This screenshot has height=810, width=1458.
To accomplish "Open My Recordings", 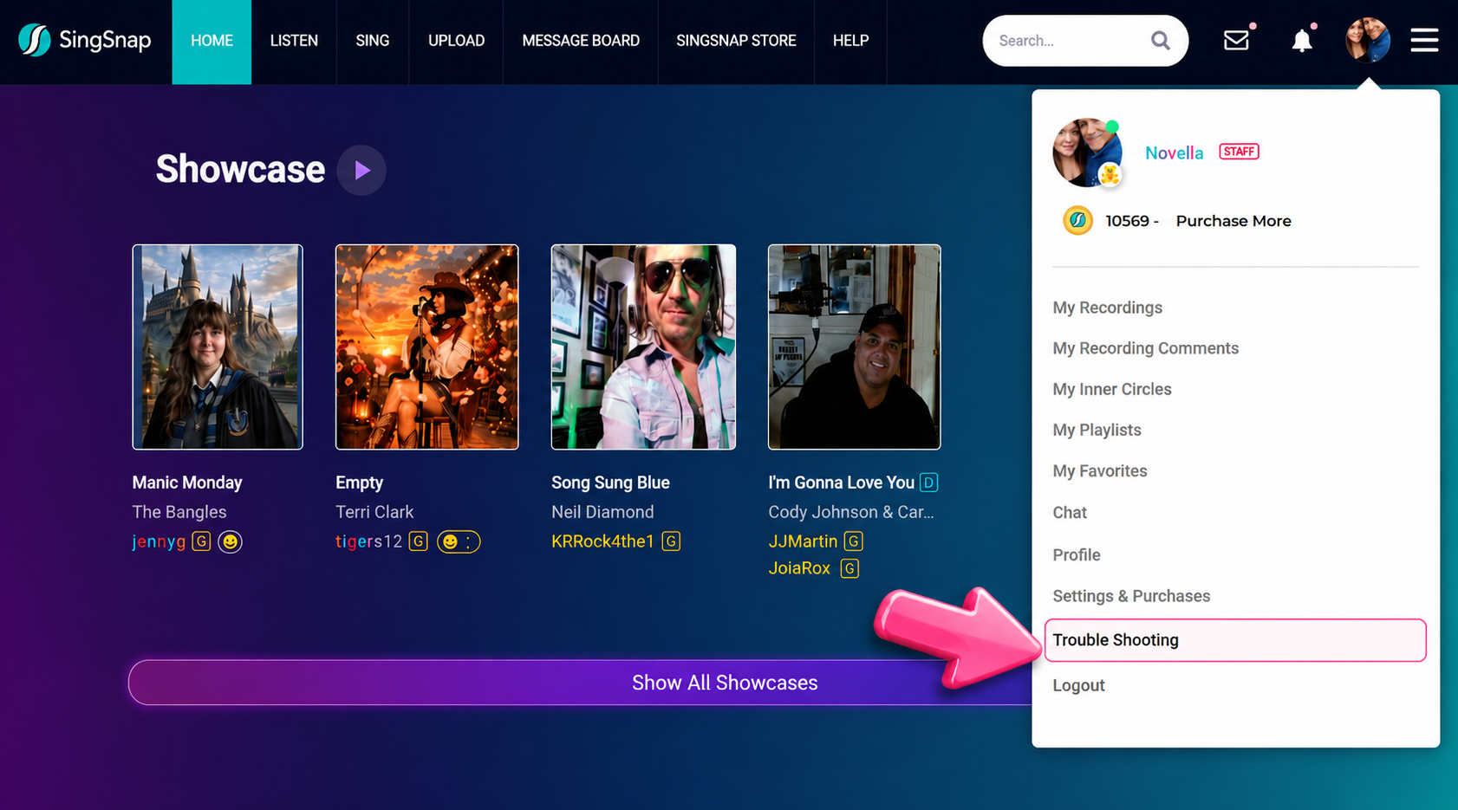I will 1107,308.
